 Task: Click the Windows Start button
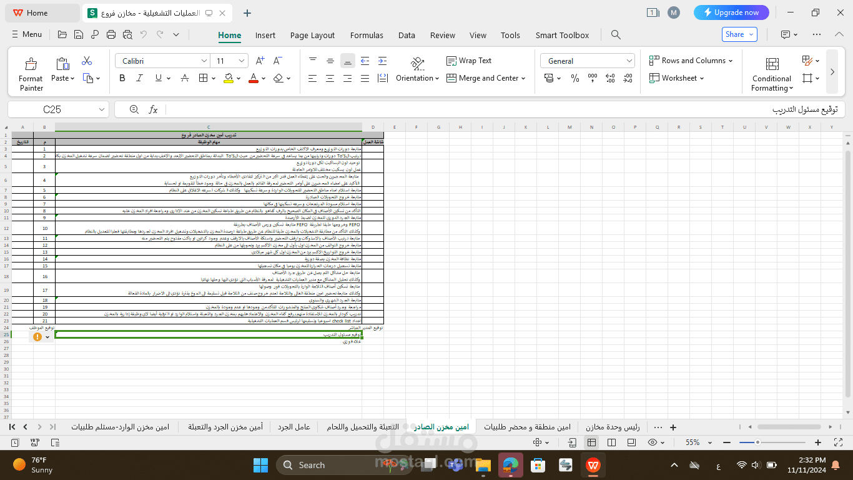[x=260, y=465]
